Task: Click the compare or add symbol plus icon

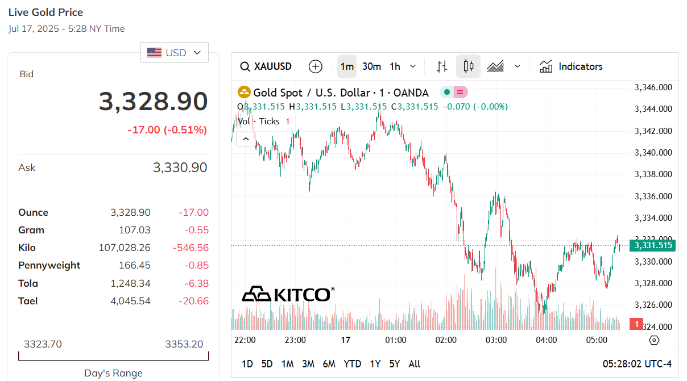Action: (x=315, y=66)
